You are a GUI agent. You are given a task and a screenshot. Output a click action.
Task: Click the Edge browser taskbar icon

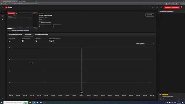coord(34,103)
